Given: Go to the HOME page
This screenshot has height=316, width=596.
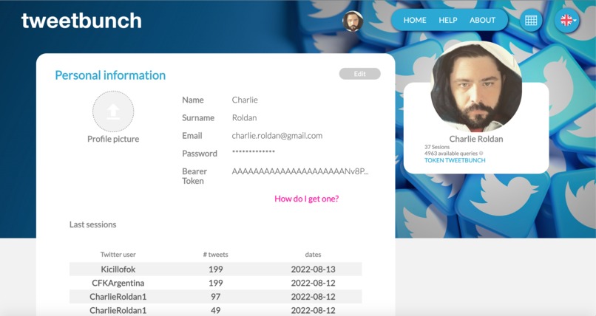Looking at the screenshot, I should tap(415, 20).
